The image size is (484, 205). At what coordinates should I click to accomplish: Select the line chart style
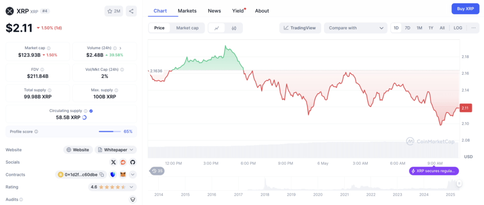pos(216,28)
